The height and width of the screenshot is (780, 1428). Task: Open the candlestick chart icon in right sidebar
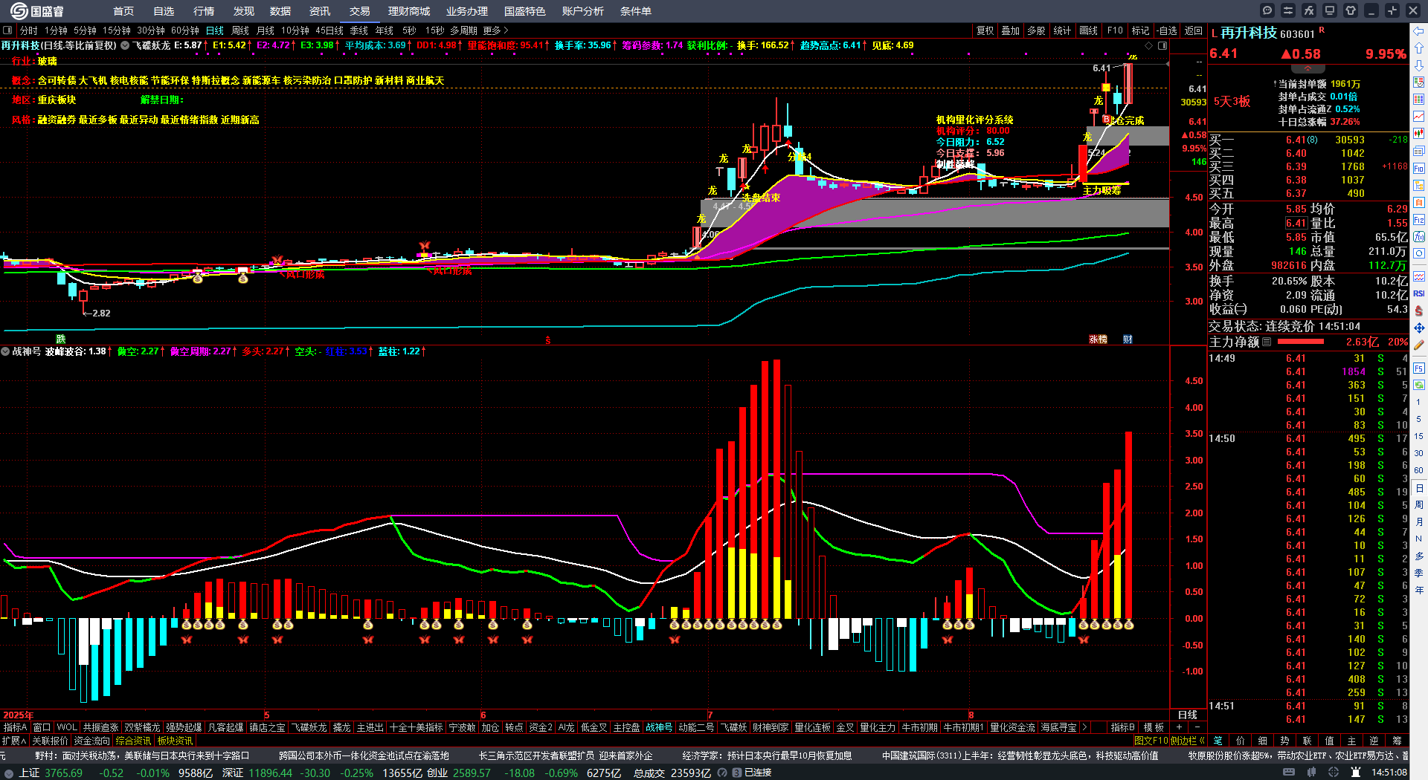click(x=1419, y=134)
